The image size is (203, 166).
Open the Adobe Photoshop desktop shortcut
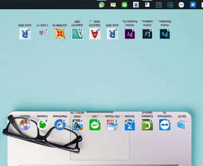point(165,34)
